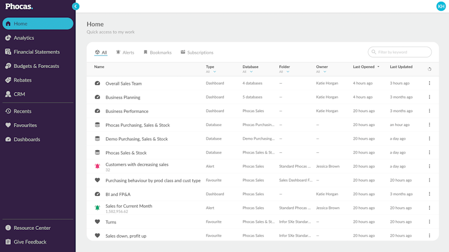Select the Subscriptions tab
The image size is (449, 252).
click(197, 53)
